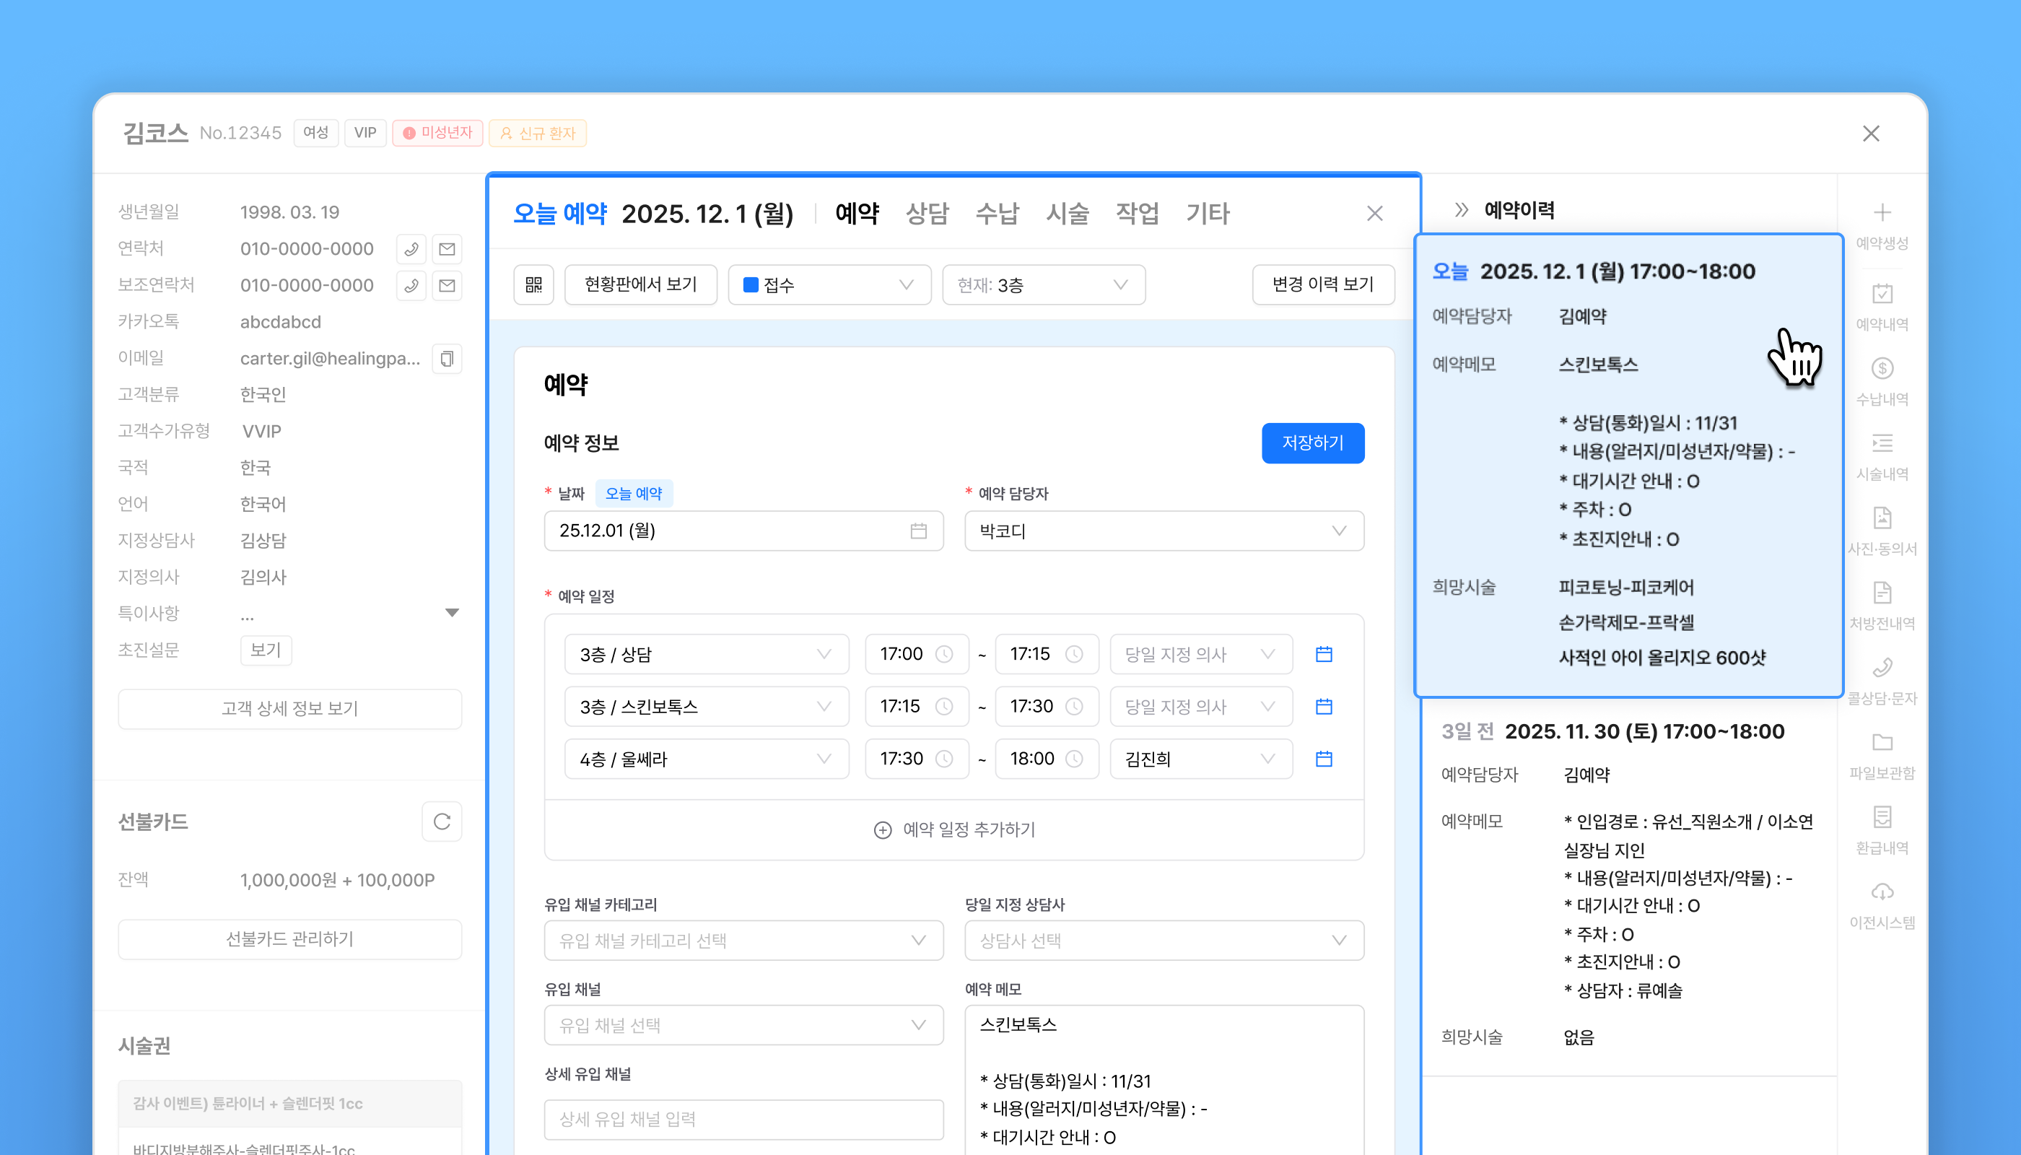The height and width of the screenshot is (1155, 2021).
Task: Refresh the 선불카드 balance
Action: tap(442, 821)
